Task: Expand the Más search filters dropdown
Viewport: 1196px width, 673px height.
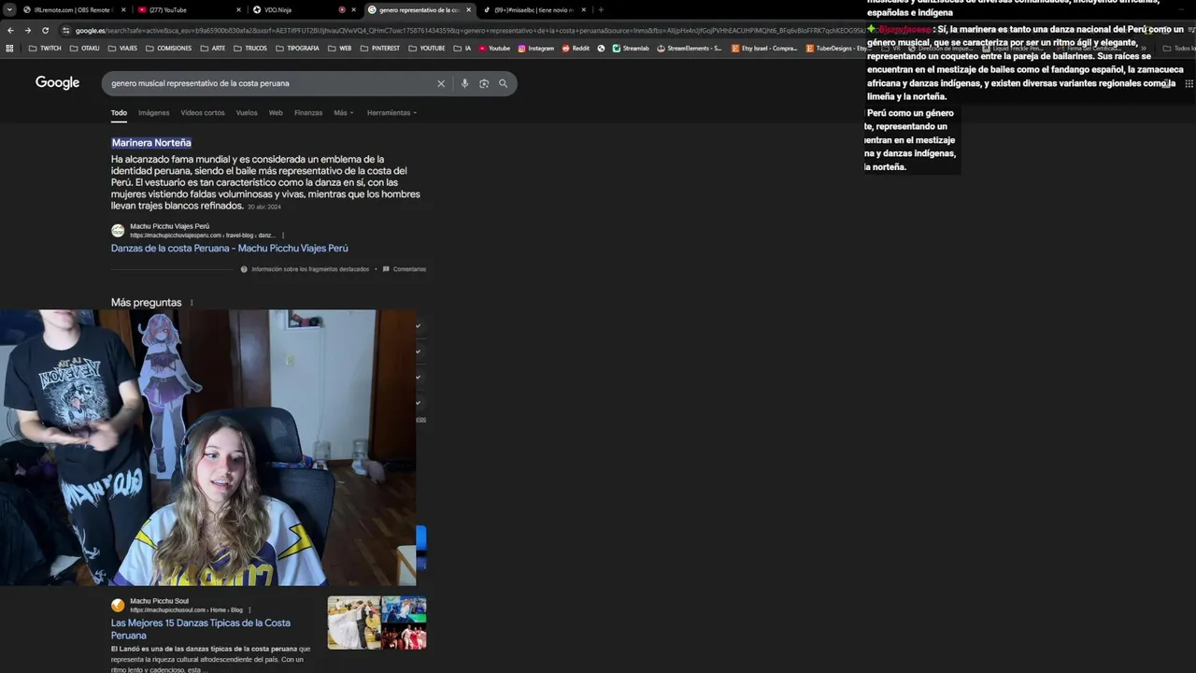Action: pyautogui.click(x=343, y=113)
